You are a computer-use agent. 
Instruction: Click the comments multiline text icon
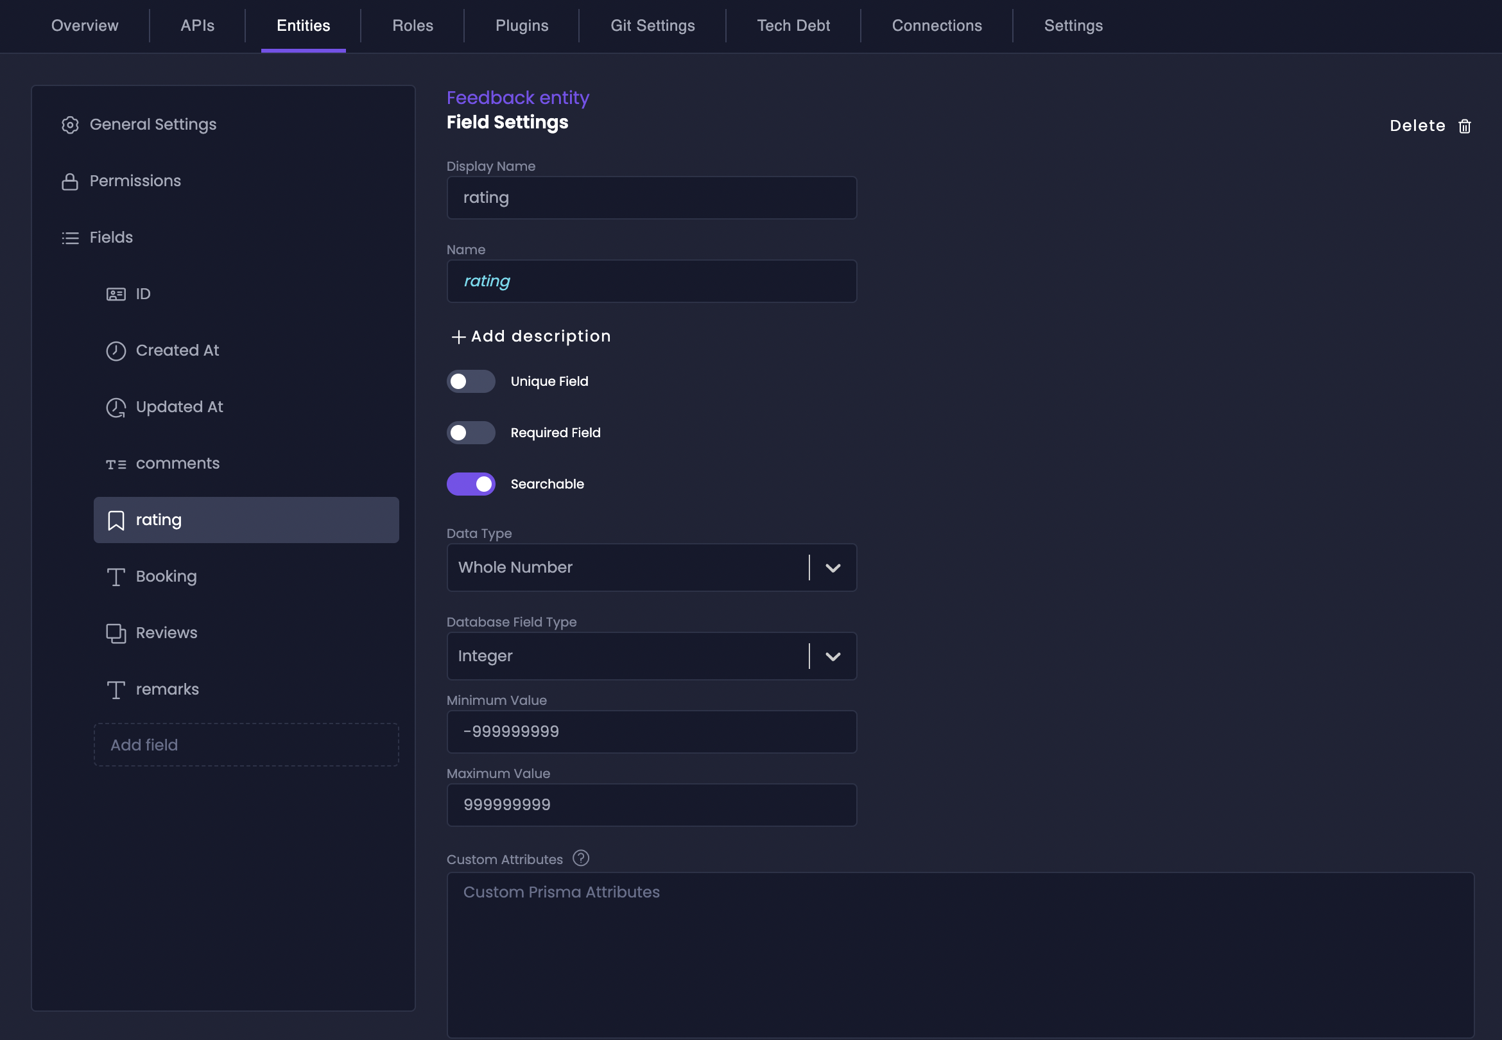[116, 464]
